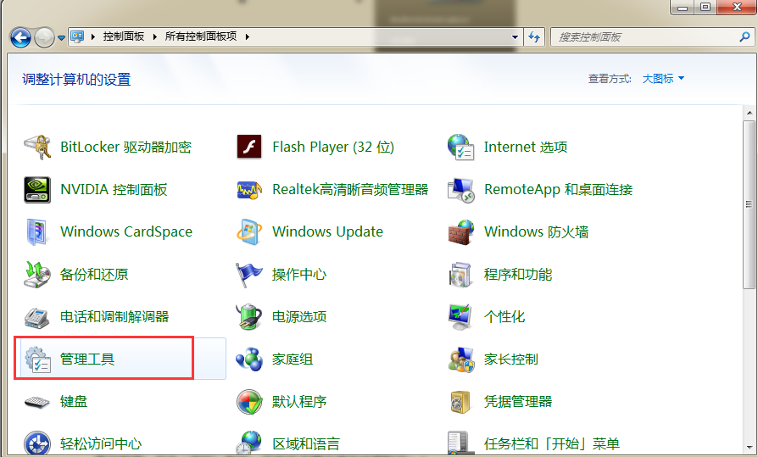758x457 pixels.
Task: Open the 备份和还原 link text
Action: [x=94, y=274]
